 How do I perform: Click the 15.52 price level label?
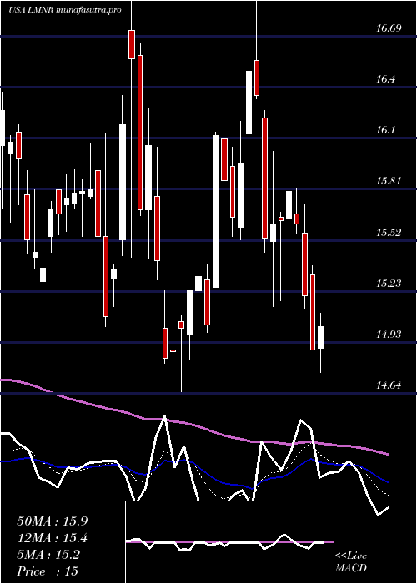click(x=389, y=233)
